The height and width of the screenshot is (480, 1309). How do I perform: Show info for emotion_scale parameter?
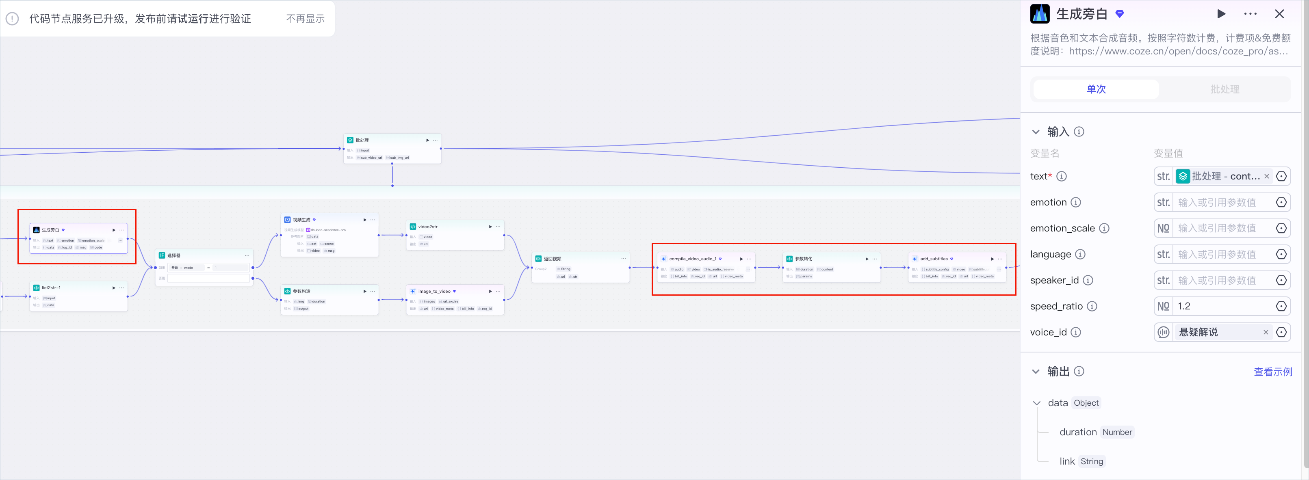(x=1104, y=228)
